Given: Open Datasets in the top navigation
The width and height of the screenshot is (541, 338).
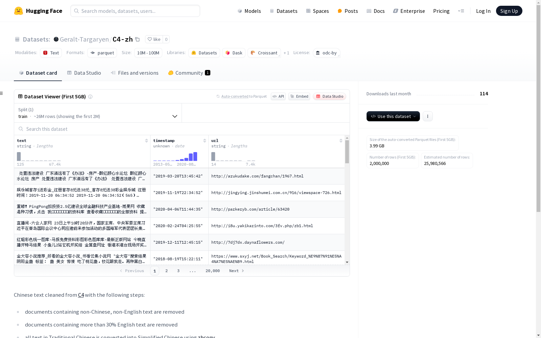Looking at the screenshot, I should 283,11.
